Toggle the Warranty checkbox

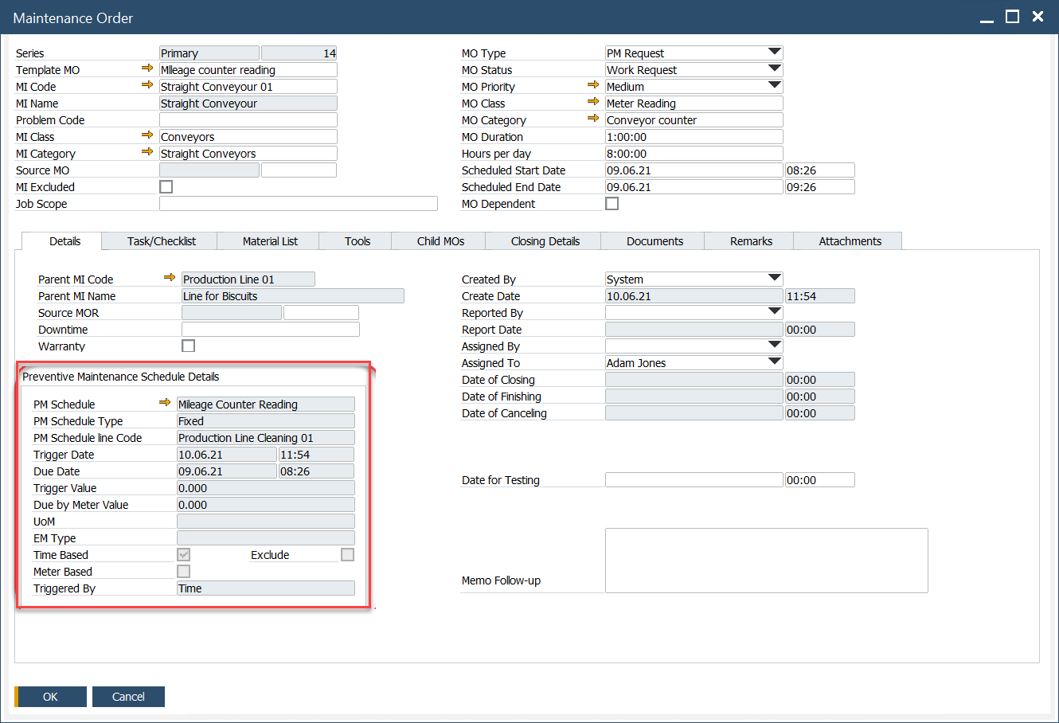(x=188, y=346)
